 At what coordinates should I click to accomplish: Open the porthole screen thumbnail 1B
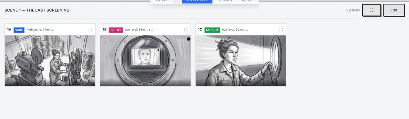(x=145, y=61)
